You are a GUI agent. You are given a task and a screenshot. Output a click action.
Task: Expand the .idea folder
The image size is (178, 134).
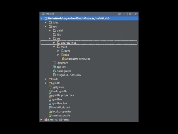[45, 22]
